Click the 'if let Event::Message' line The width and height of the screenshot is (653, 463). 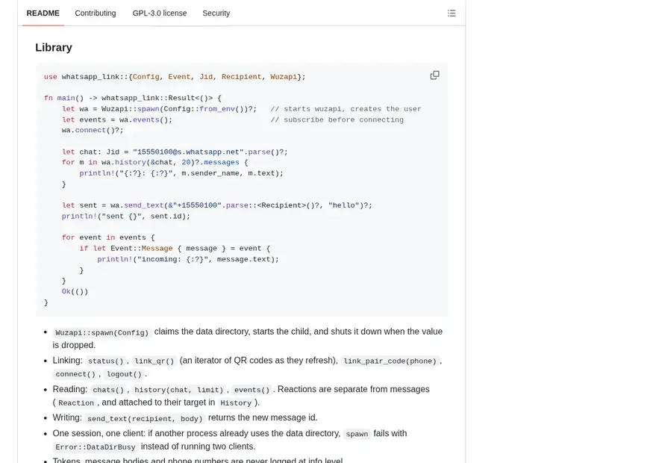click(175, 249)
